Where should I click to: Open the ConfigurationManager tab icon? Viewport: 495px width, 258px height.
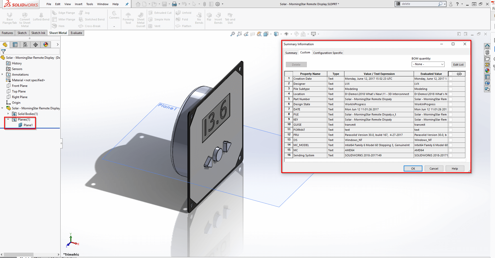pyautogui.click(x=25, y=45)
